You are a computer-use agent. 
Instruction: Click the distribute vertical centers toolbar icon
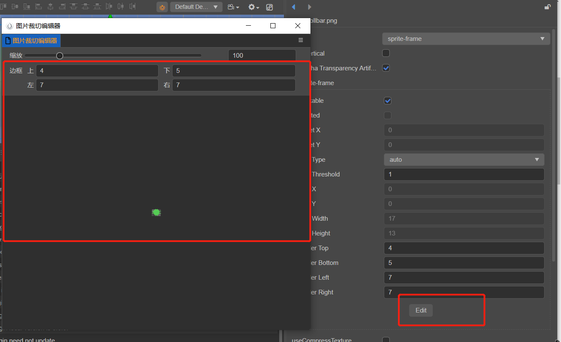[x=86, y=6]
